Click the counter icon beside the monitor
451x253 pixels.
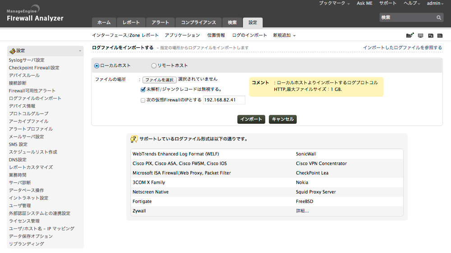click(430, 36)
